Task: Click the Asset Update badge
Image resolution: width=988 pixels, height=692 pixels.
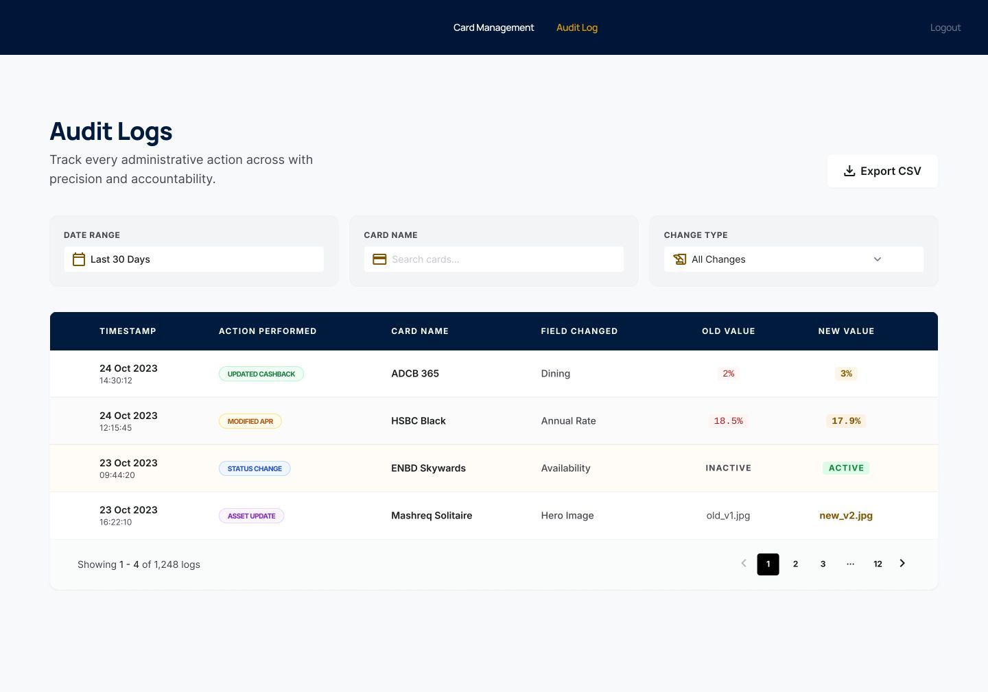Action: click(x=251, y=516)
